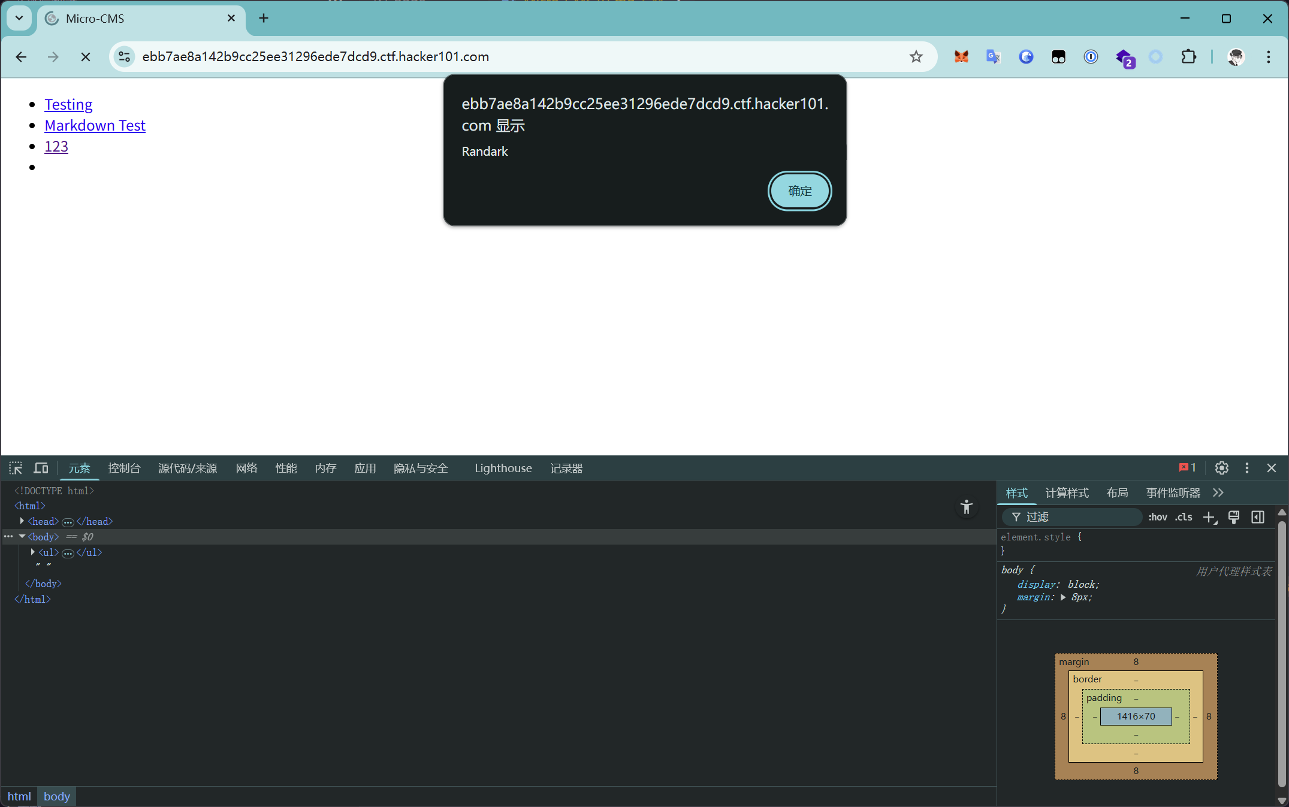Select body in the breadcrumb bar
1289x807 pixels.
(57, 796)
